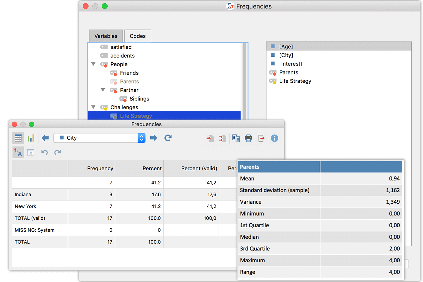Collapse the Partner code group
The image size is (423, 282).
click(x=103, y=90)
